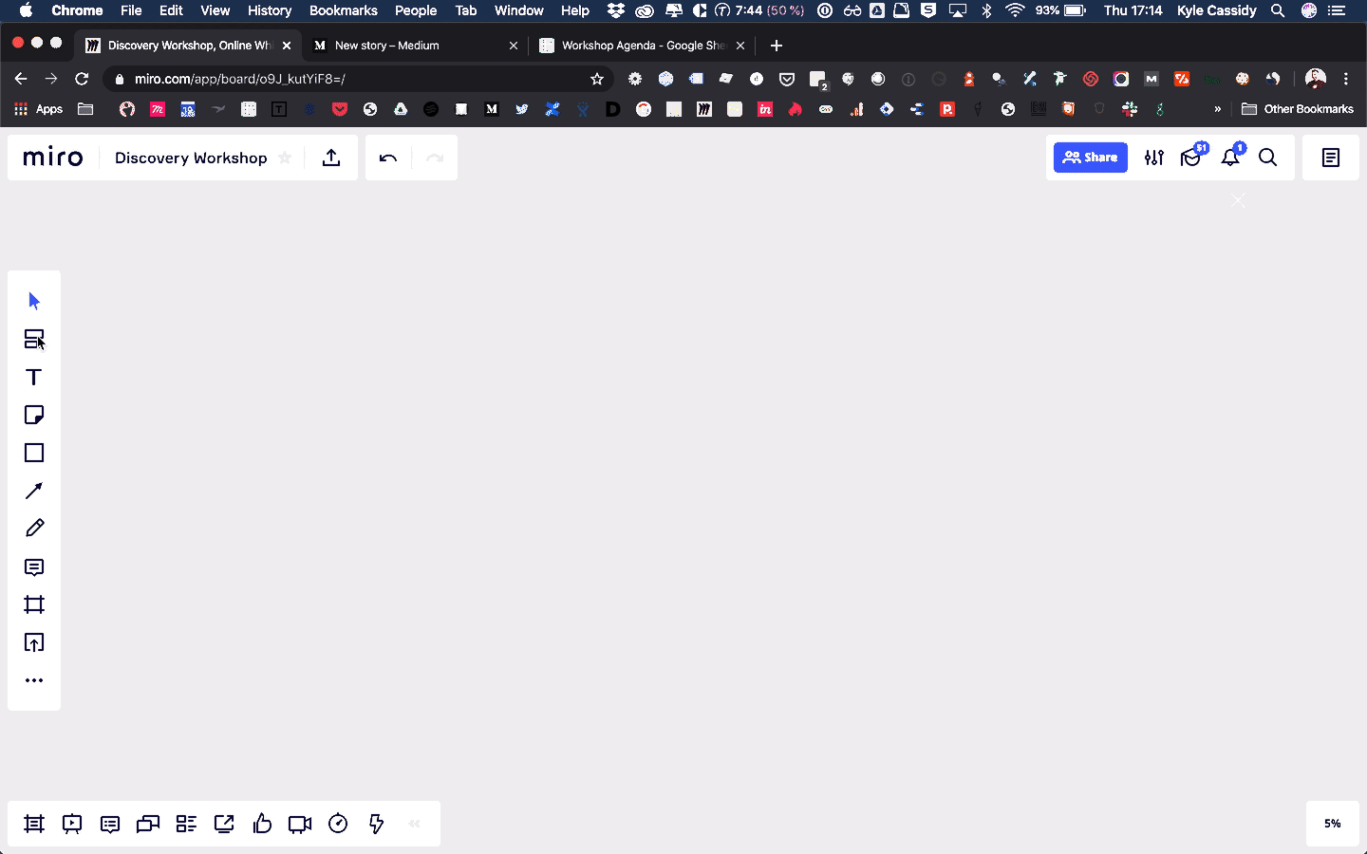The height and width of the screenshot is (854, 1367).
Task: Click the Undo arrow button
Action: pos(387,158)
